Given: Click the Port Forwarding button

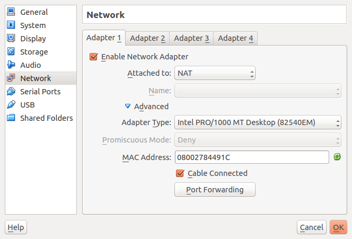Looking at the screenshot, I should pyautogui.click(x=215, y=190).
